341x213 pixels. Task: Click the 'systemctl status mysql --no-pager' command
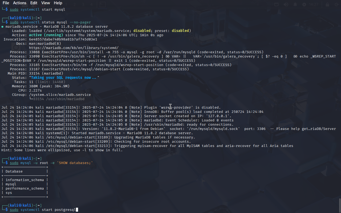click(x=56, y=22)
